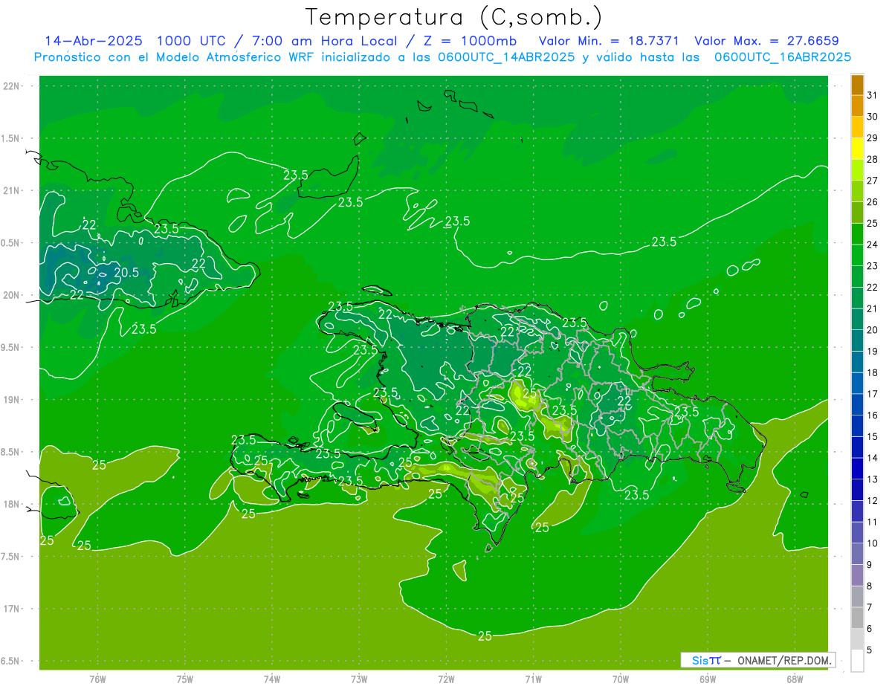Click the legend scale number 20
This screenshot has width=892, height=689.
click(873, 330)
